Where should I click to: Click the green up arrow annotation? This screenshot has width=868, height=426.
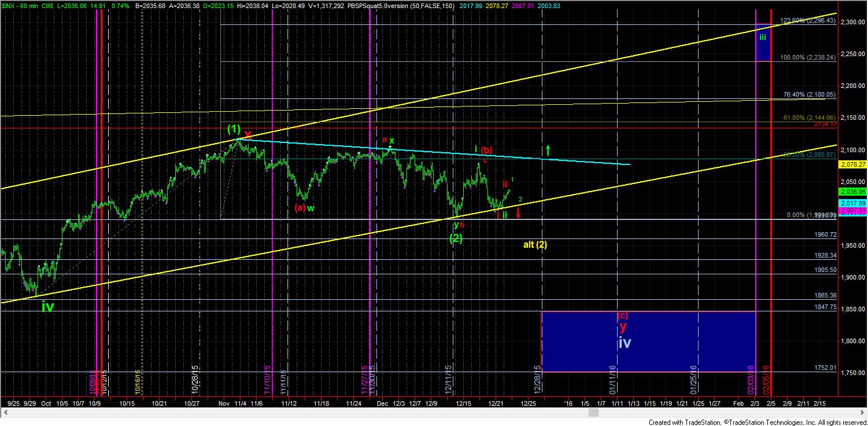click(x=547, y=150)
